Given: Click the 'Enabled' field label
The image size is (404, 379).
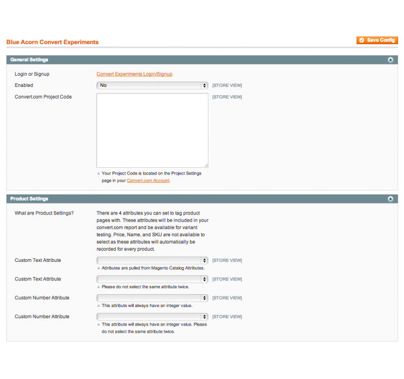Looking at the screenshot, I should pos(24,85).
